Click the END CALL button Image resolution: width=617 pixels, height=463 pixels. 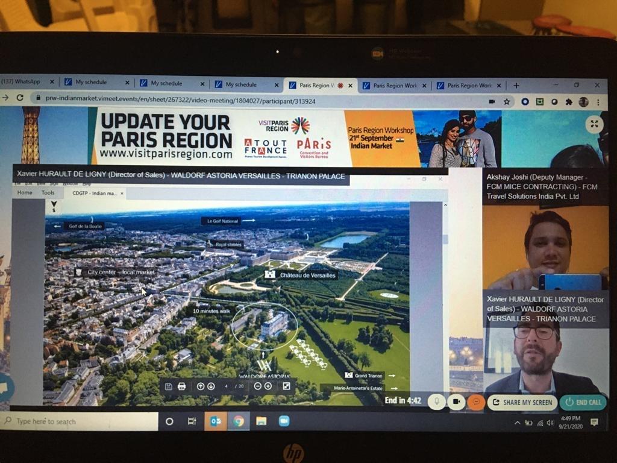pyautogui.click(x=583, y=402)
